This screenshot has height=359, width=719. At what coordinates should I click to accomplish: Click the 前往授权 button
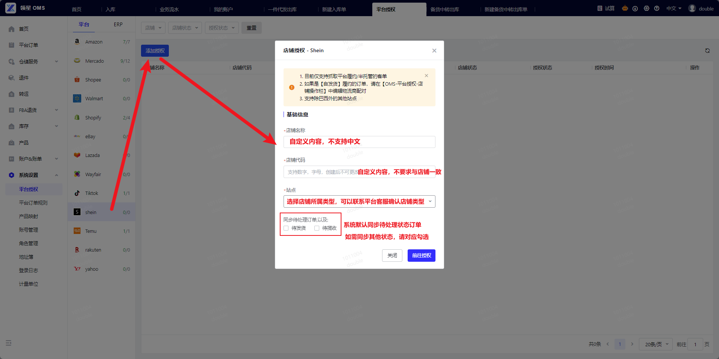pos(422,256)
